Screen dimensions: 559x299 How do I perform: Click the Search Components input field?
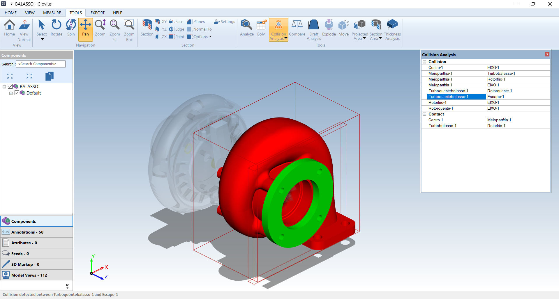(41, 64)
